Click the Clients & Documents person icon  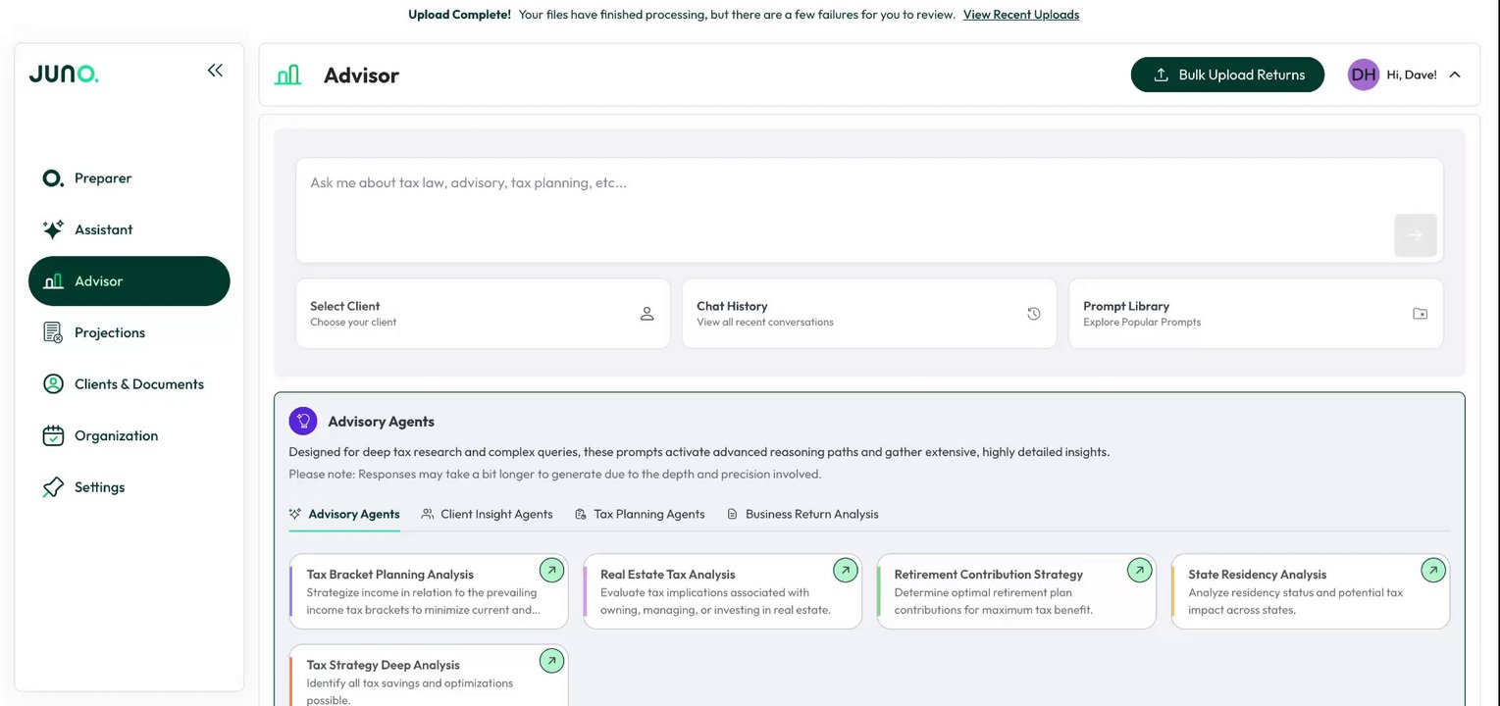53,384
